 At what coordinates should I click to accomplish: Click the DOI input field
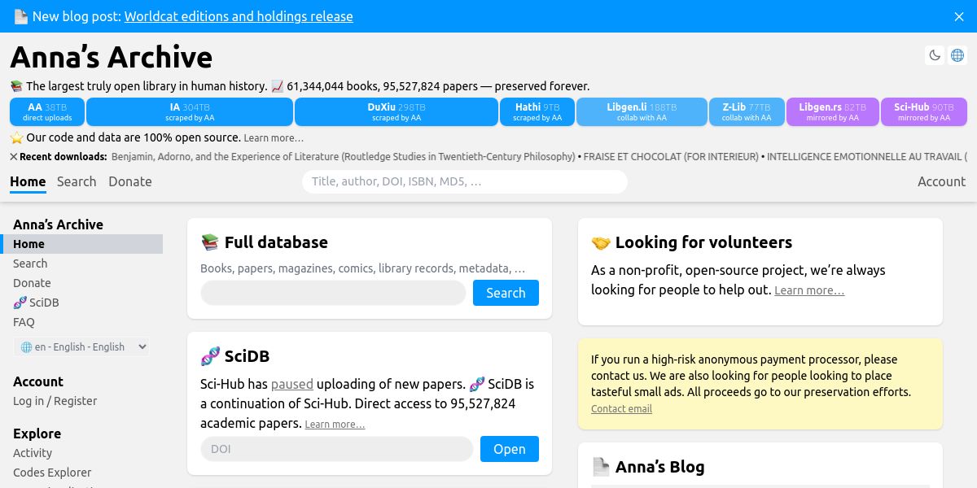(336, 449)
